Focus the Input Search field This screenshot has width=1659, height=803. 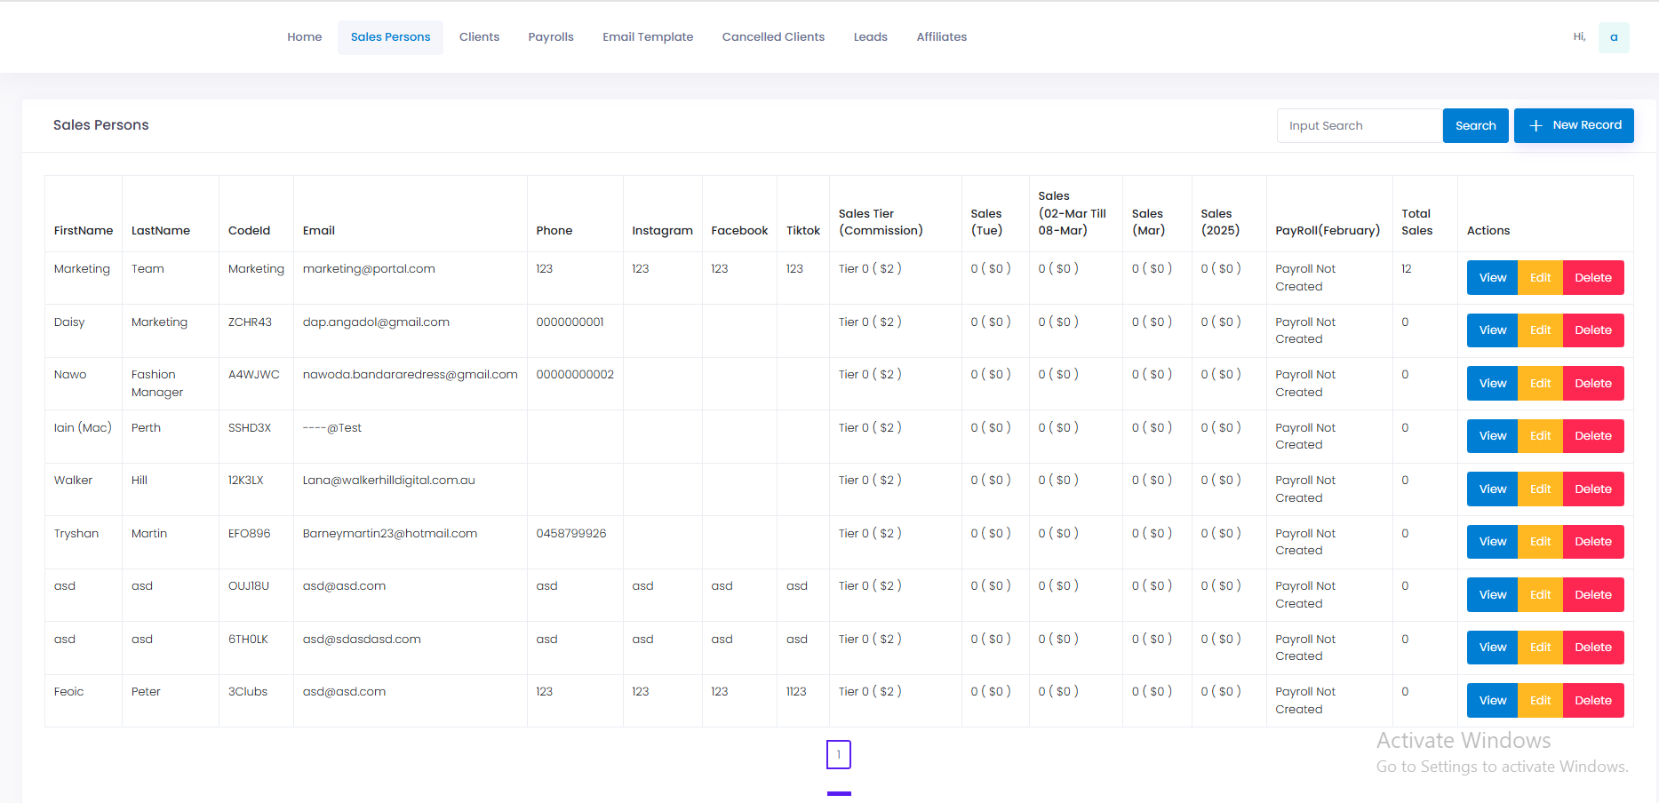point(1359,126)
